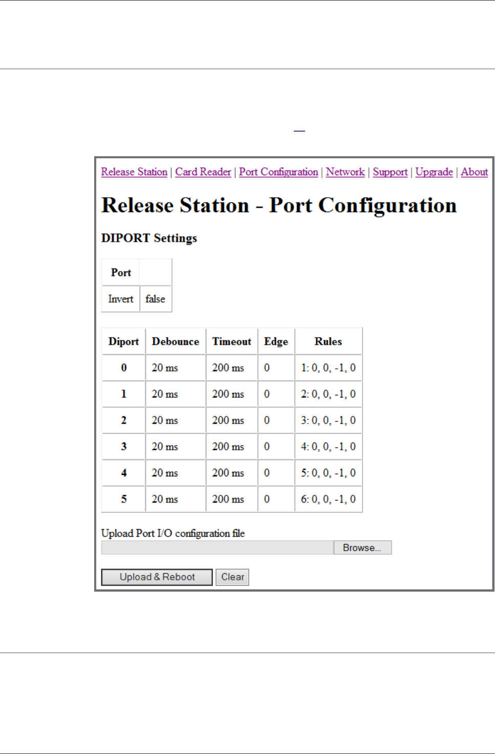Select rule '5: 0, 0, -1, 0'
Image resolution: width=495 pixels, height=754 pixels.
point(328,473)
